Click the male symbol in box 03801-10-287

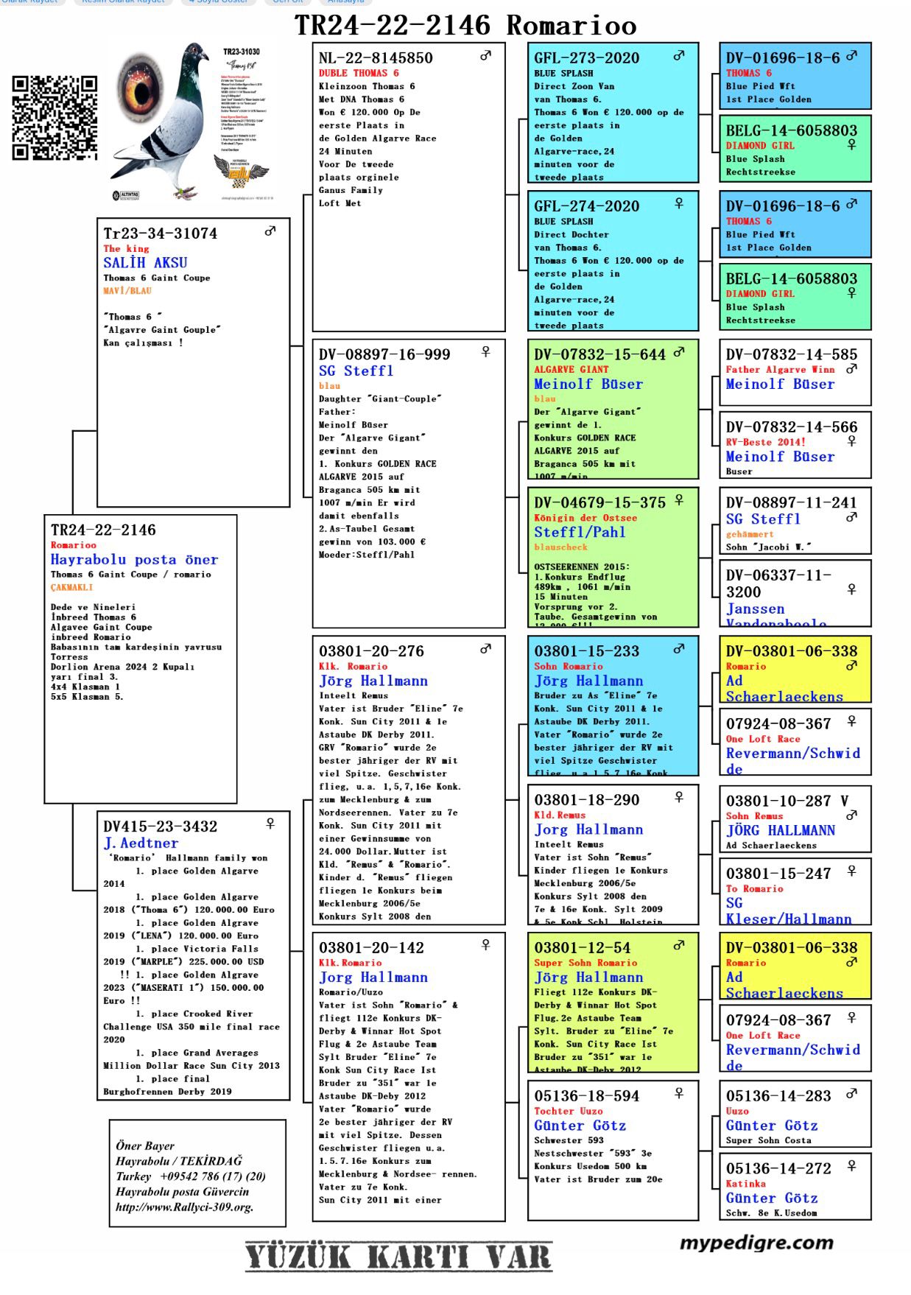coord(851,815)
